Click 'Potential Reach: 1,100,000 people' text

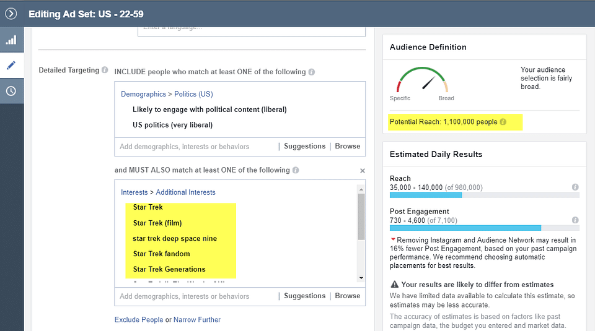(443, 122)
